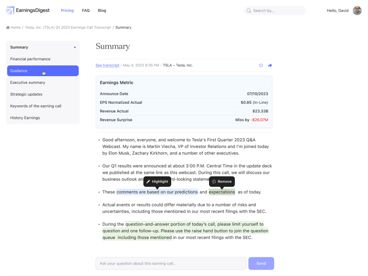
Task: Click the Highlight pencil tooltip
Action: pyautogui.click(x=157, y=181)
